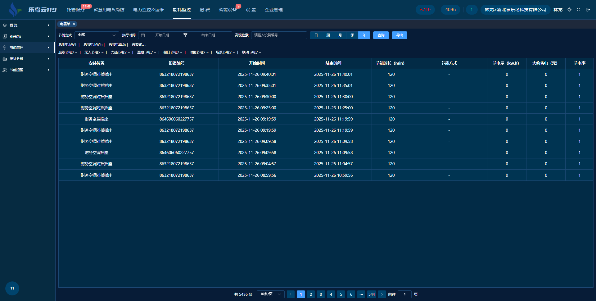Image resolution: width=596 pixels, height=301 pixels.
Task: Toggle the light/dark theme sun icon
Action: [569, 10]
